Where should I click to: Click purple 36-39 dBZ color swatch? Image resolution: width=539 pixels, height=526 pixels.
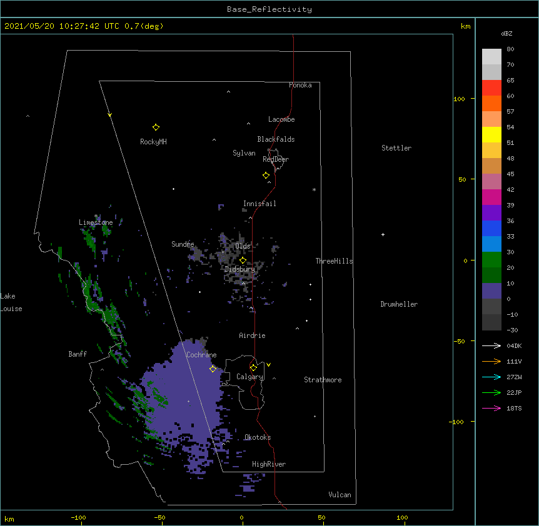491,213
